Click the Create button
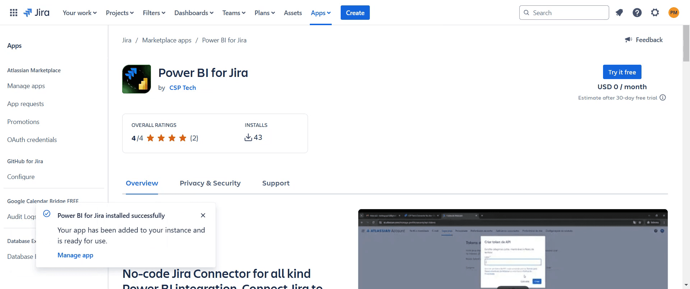690x289 pixels. pyautogui.click(x=355, y=13)
